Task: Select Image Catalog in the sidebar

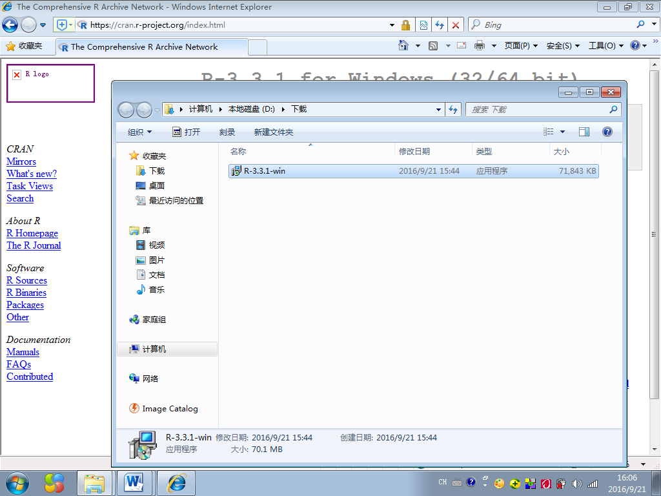Action: pos(163,408)
